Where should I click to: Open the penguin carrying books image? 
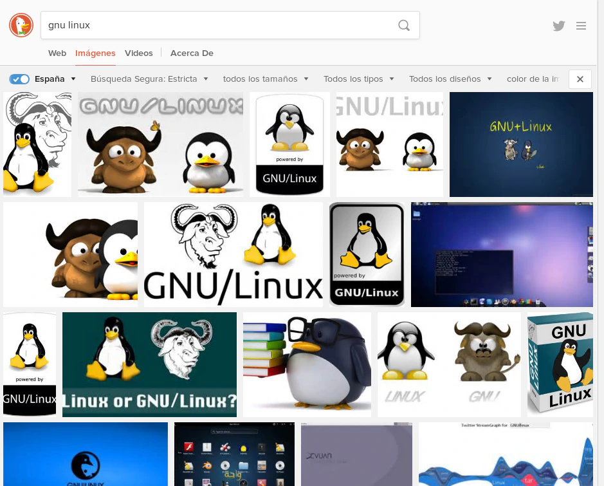pyautogui.click(x=307, y=364)
